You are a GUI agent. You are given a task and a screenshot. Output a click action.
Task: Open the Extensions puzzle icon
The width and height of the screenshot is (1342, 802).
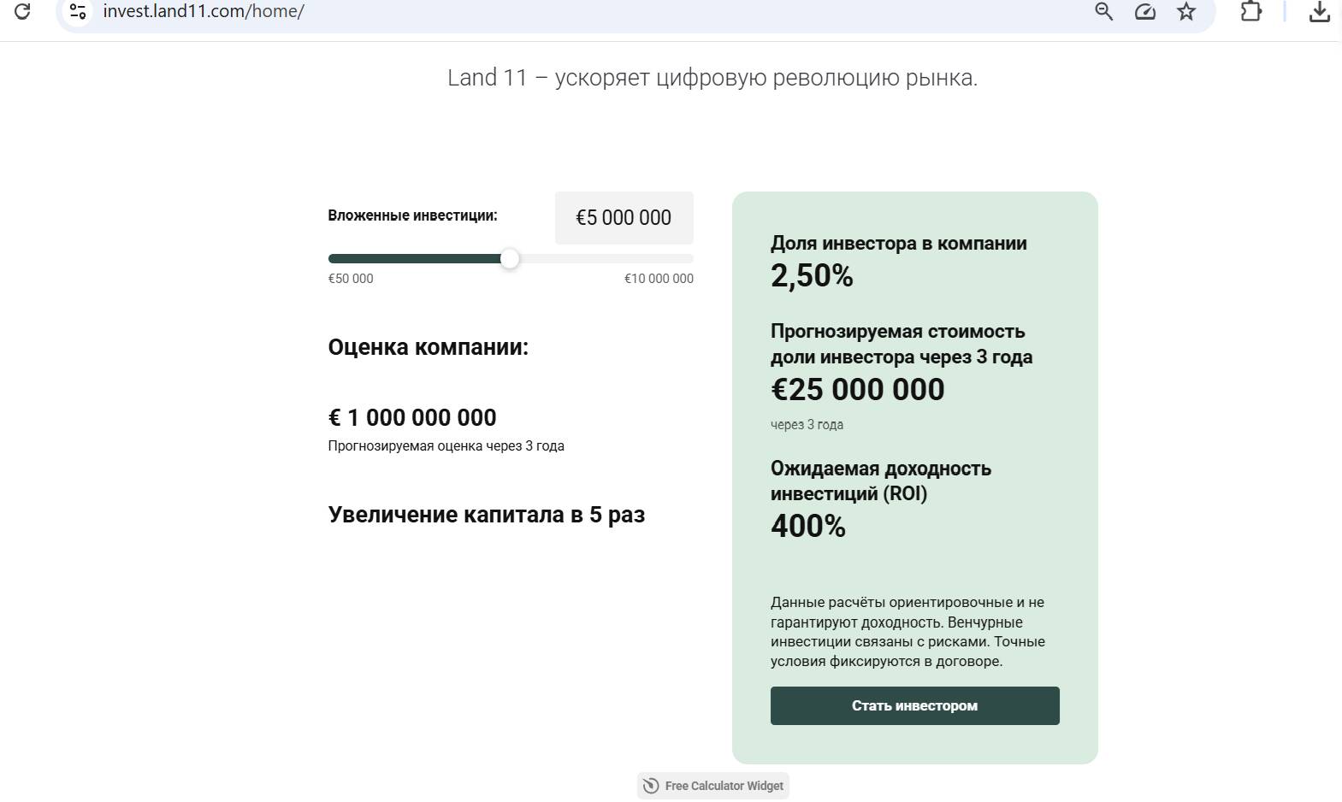pyautogui.click(x=1250, y=11)
